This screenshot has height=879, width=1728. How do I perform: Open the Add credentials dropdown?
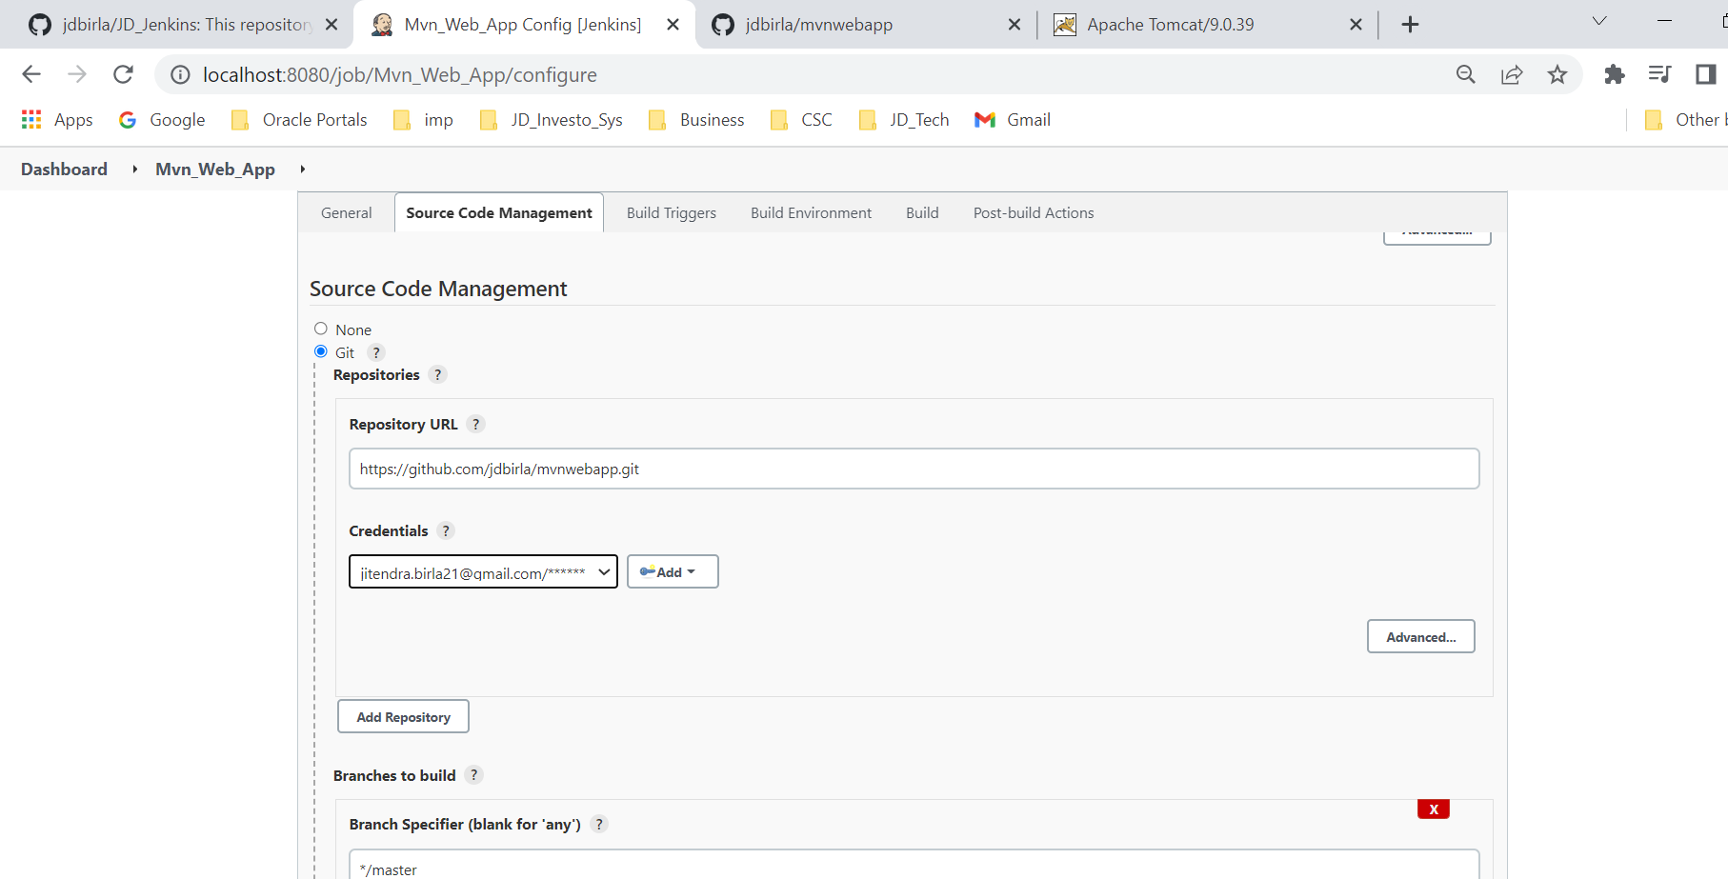pyautogui.click(x=672, y=571)
